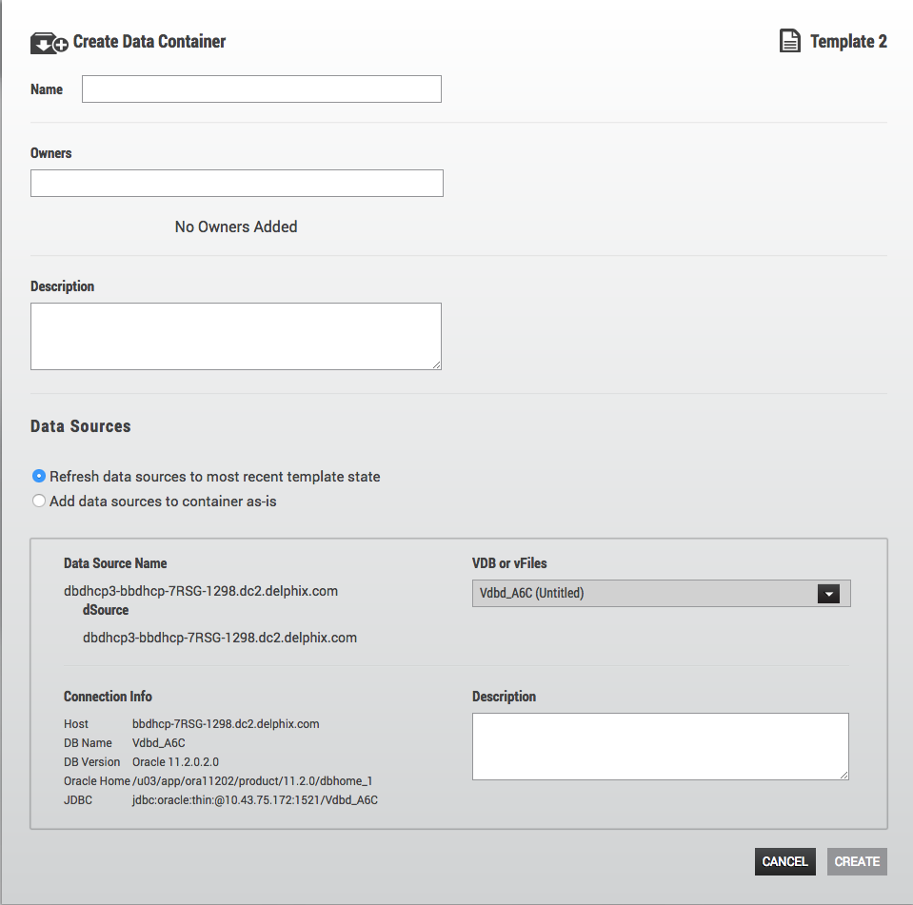Viewport: 913px width, 905px height.
Task: Click the Template 2 document icon
Action: point(789,42)
